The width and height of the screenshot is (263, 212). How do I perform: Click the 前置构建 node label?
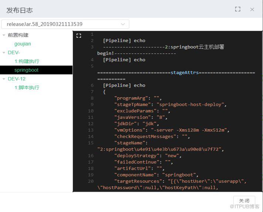18,35
